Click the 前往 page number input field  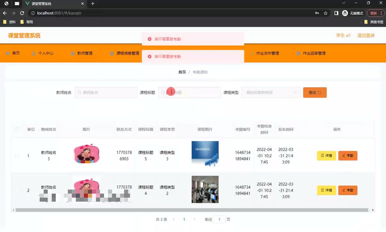click(219, 219)
